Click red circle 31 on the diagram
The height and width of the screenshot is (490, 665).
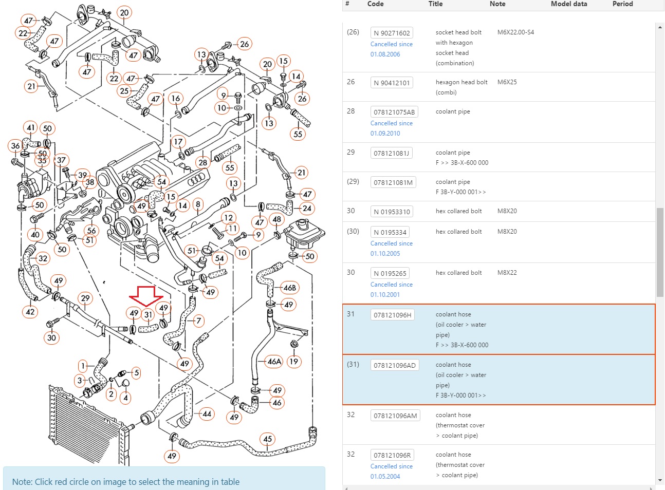point(148,315)
